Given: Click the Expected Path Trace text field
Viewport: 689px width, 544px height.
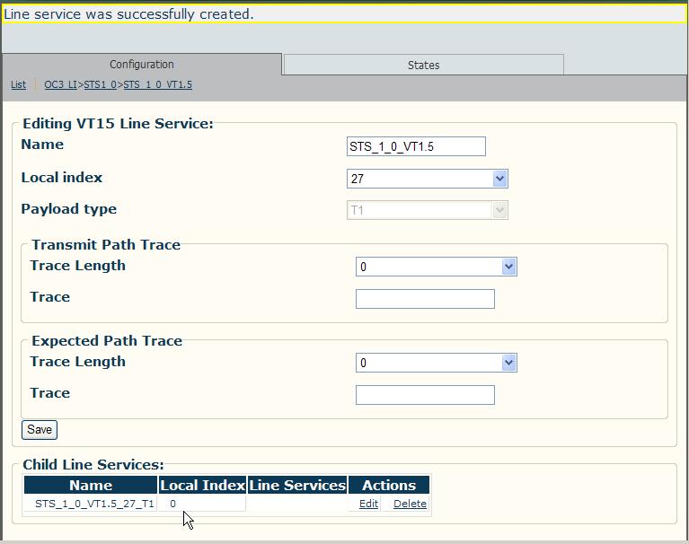Looking at the screenshot, I should click(x=425, y=395).
